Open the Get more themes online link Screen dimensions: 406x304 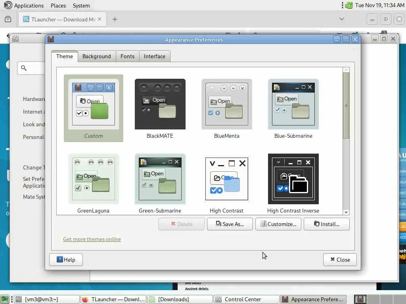tap(92, 239)
